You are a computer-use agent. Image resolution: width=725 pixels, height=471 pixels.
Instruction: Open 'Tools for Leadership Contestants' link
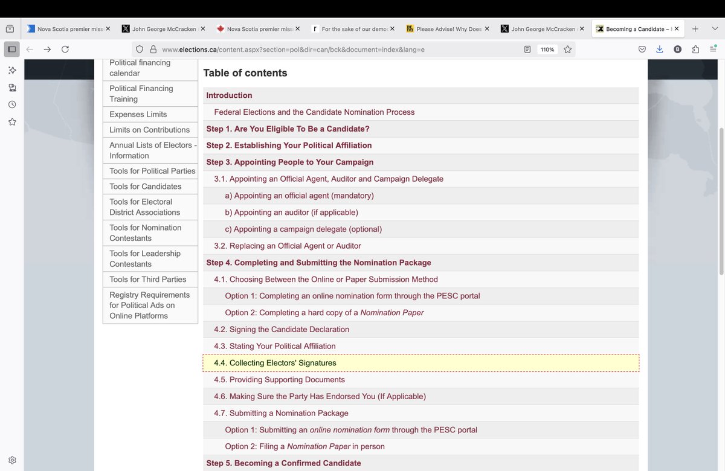click(x=144, y=259)
